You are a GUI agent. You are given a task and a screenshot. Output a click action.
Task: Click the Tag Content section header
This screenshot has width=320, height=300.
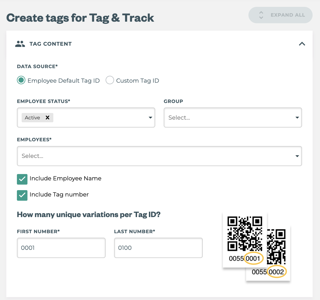click(x=51, y=44)
